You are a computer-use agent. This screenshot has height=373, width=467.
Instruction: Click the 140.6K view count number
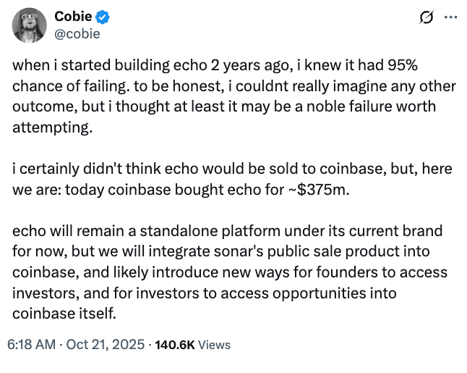[x=173, y=345]
